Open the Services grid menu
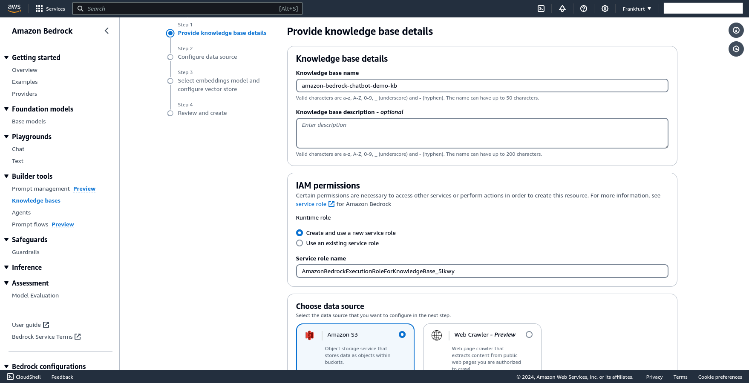The image size is (749, 383). 50,9
